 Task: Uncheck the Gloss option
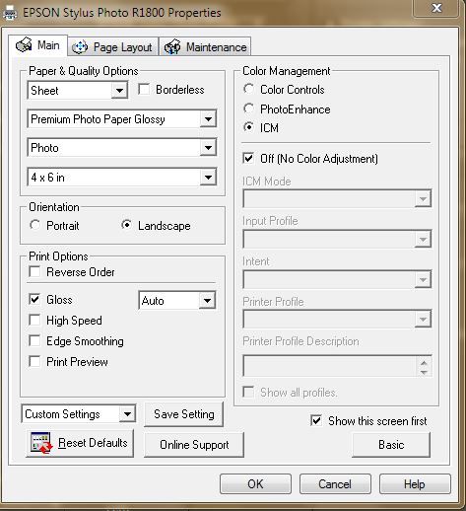[34, 300]
